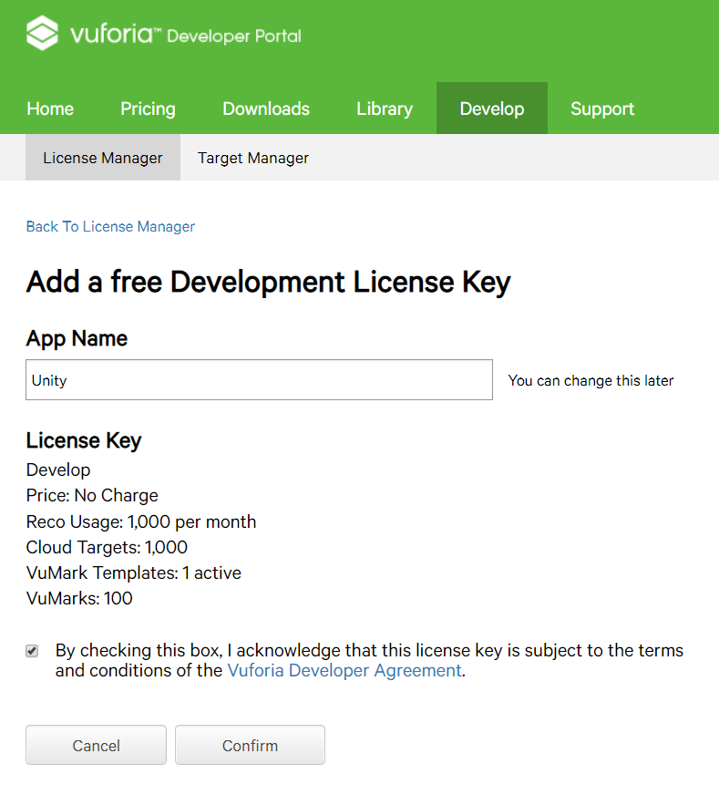Click the Confirm button
719x805 pixels.
pos(250,745)
